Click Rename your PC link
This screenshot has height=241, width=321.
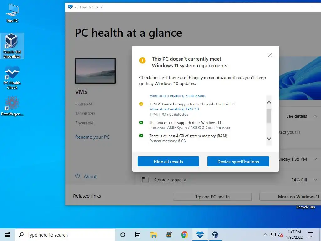92,137
